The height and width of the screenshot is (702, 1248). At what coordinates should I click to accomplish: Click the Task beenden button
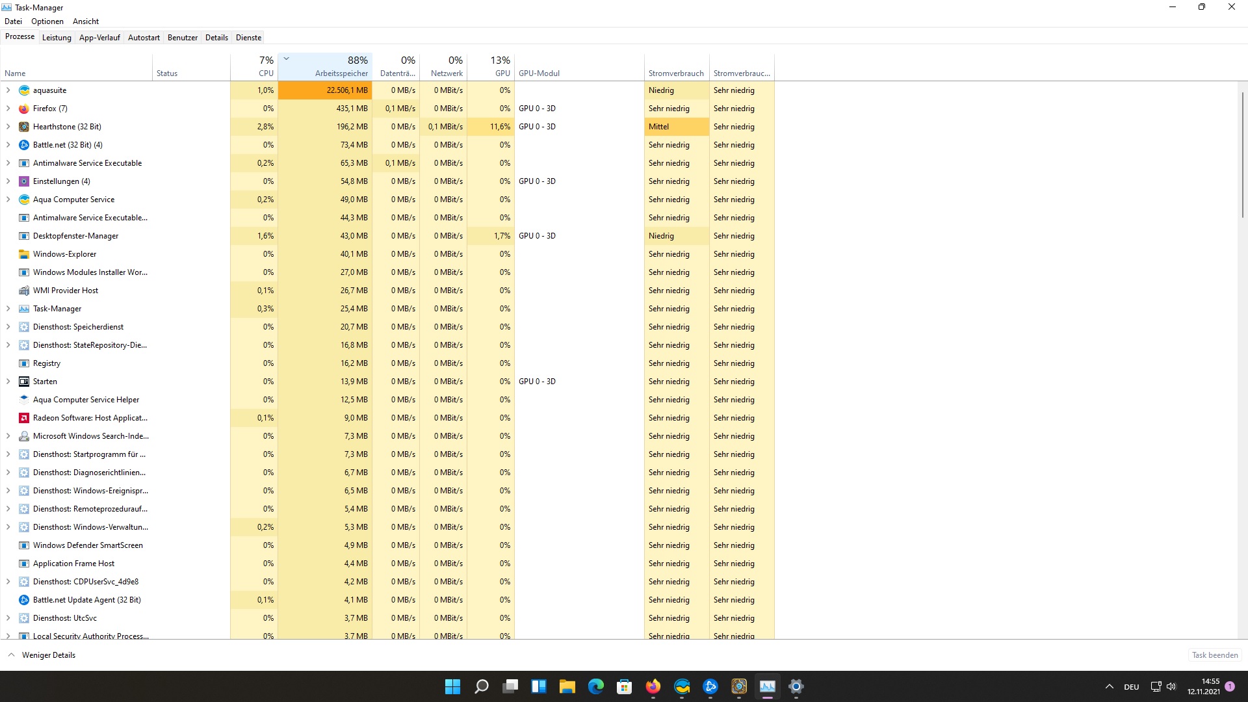click(1214, 655)
